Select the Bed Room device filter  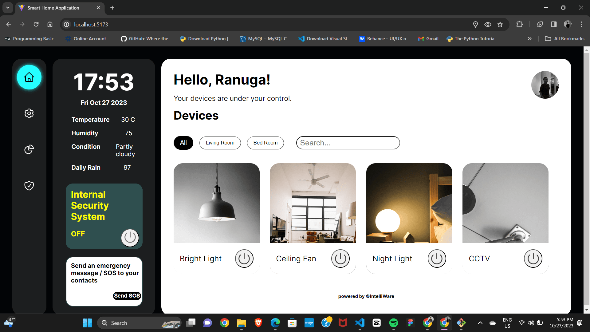pyautogui.click(x=265, y=143)
